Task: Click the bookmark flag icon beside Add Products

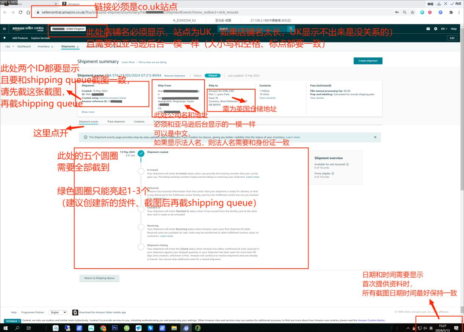Action: (x=4, y=38)
